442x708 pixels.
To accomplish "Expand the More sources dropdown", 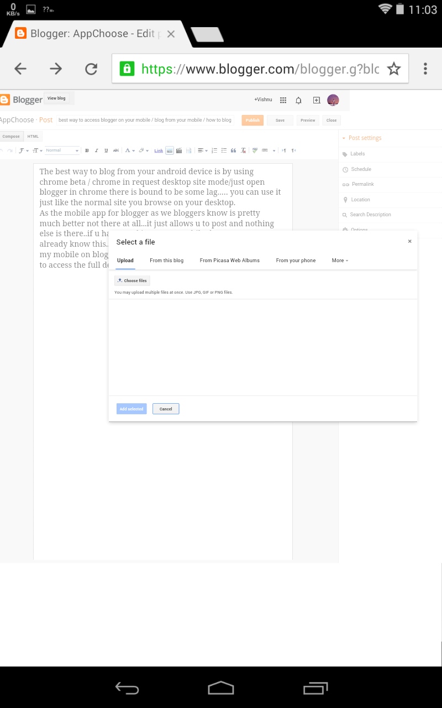I will pos(340,261).
